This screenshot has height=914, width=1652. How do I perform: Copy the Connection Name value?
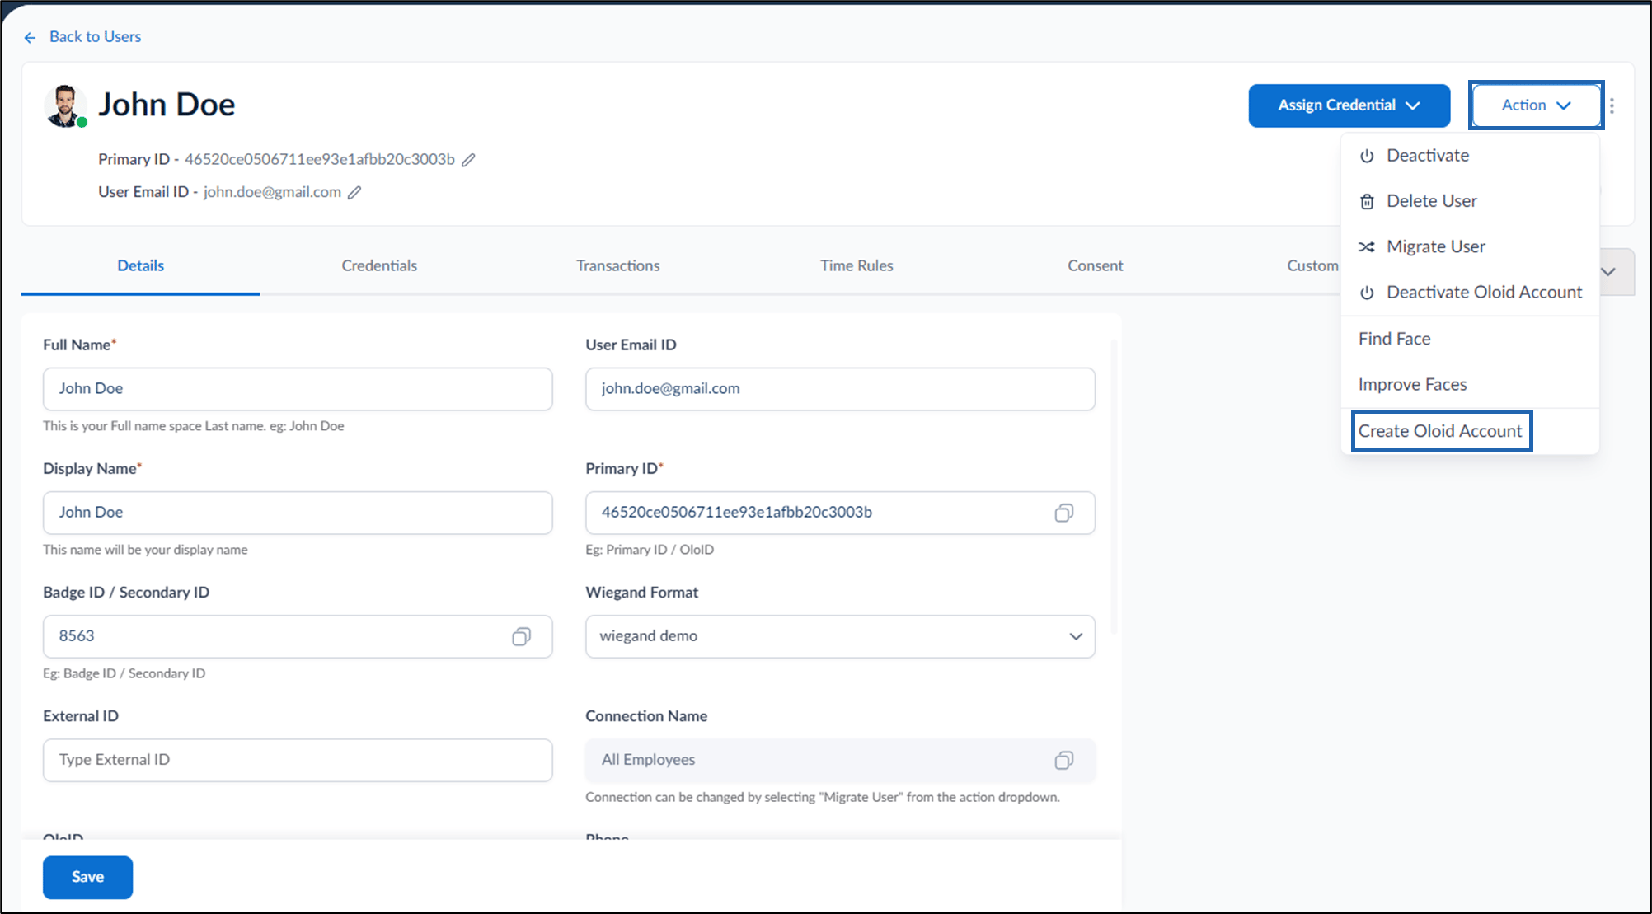click(x=1063, y=760)
